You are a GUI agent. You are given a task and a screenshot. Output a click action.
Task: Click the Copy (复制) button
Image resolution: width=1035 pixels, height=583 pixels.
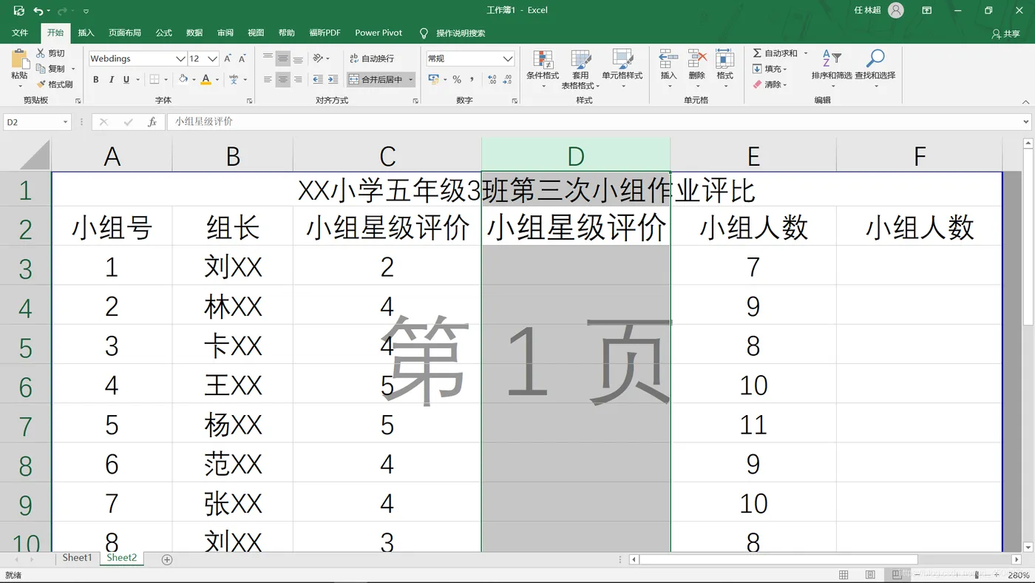50,69
